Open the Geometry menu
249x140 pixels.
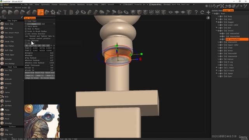pos(63,5)
